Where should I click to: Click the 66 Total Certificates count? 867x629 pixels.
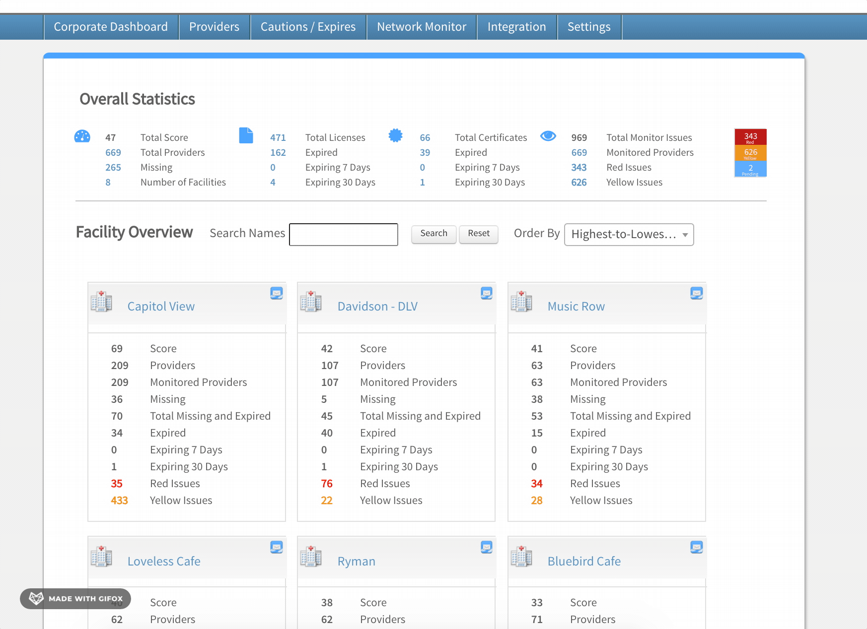[425, 138]
